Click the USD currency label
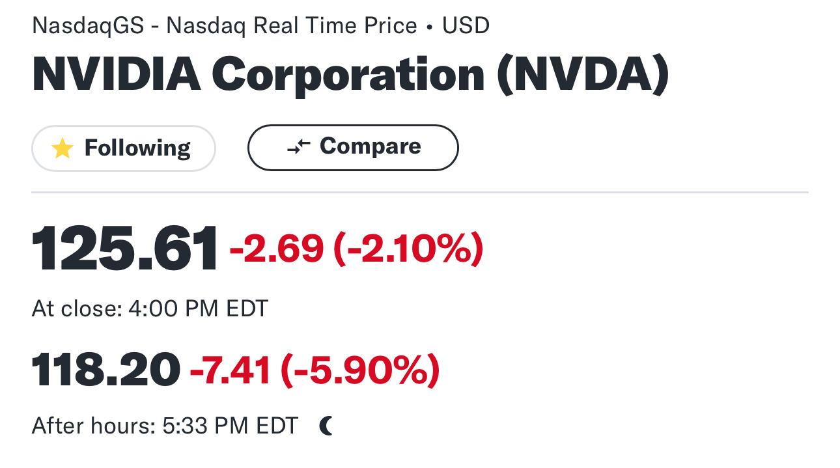 [x=466, y=26]
